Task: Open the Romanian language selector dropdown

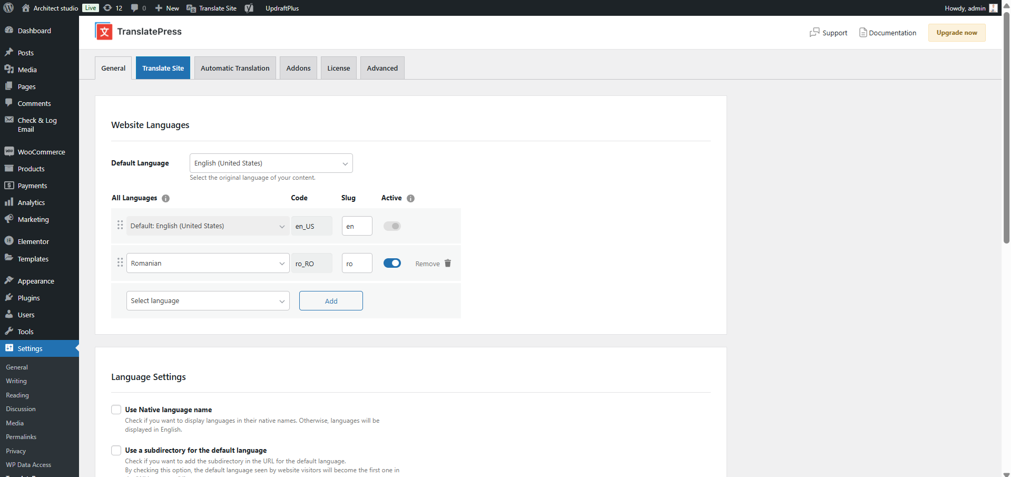Action: click(x=208, y=263)
